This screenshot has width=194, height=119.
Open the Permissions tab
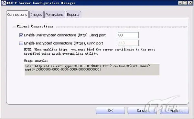pos(55,14)
